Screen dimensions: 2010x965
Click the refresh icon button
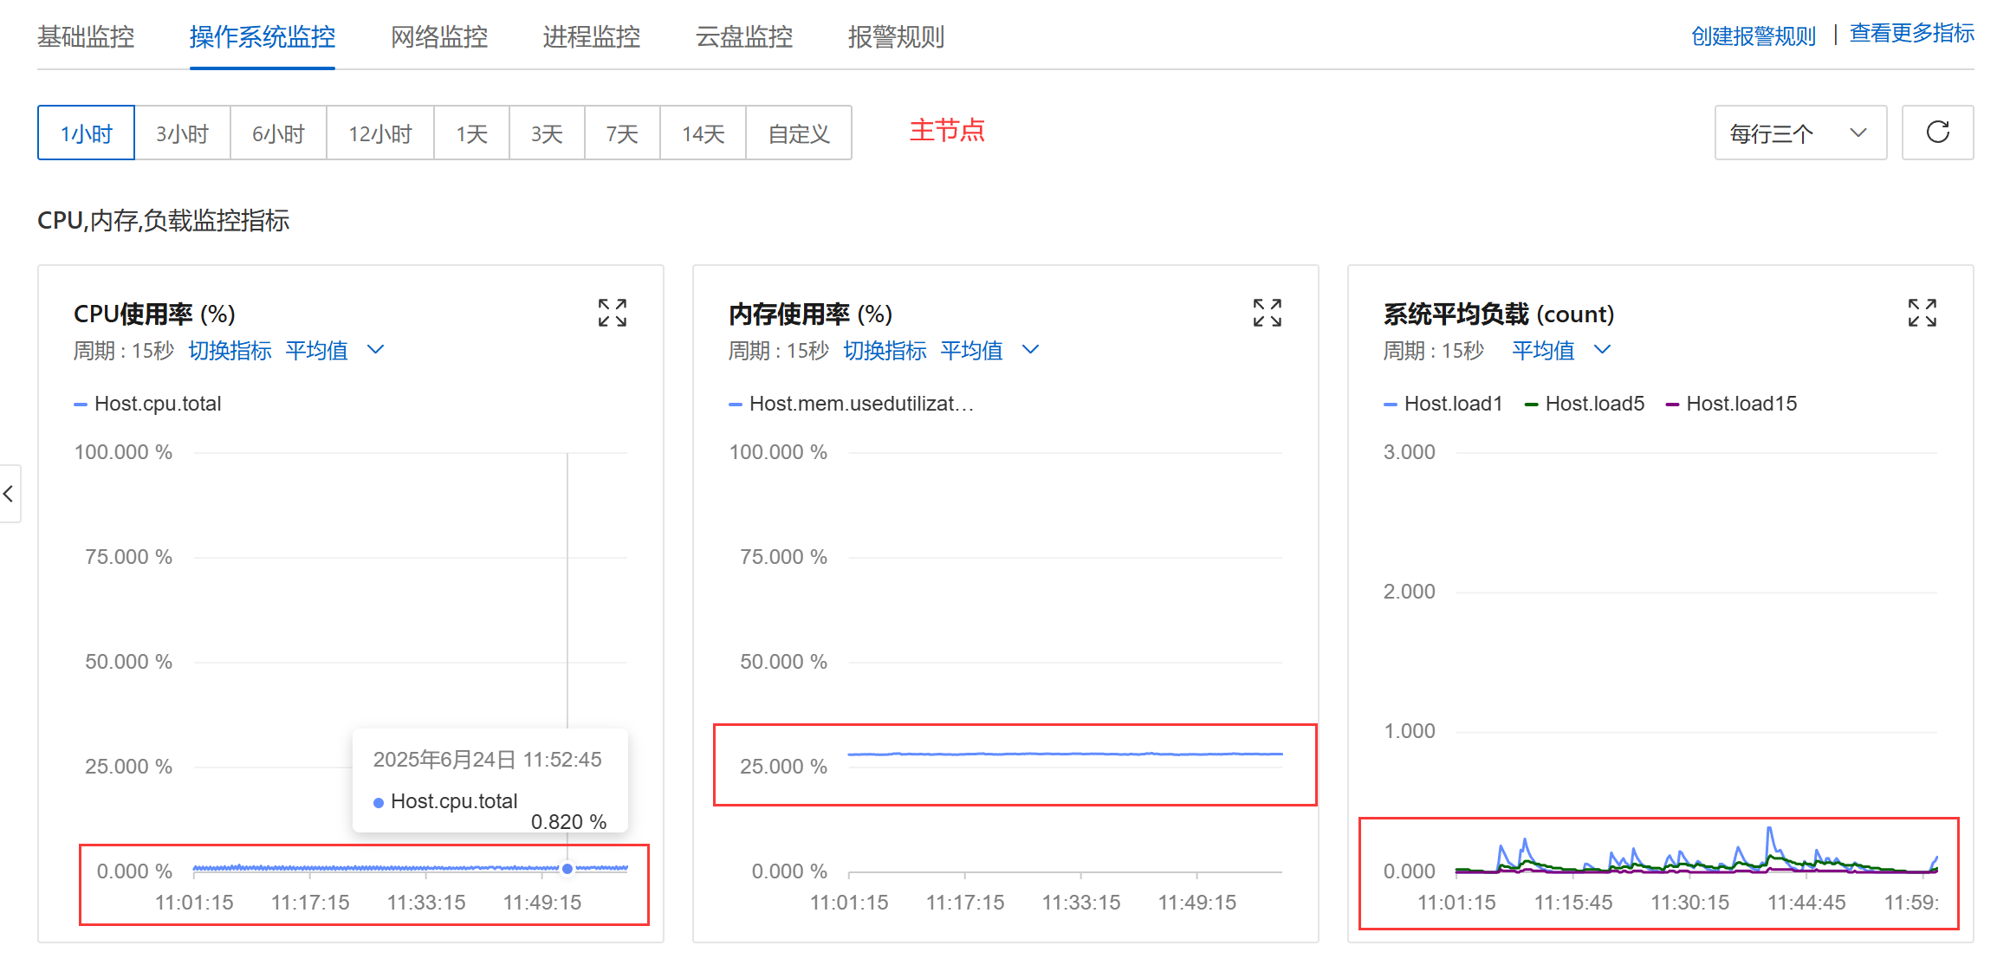point(1938,133)
